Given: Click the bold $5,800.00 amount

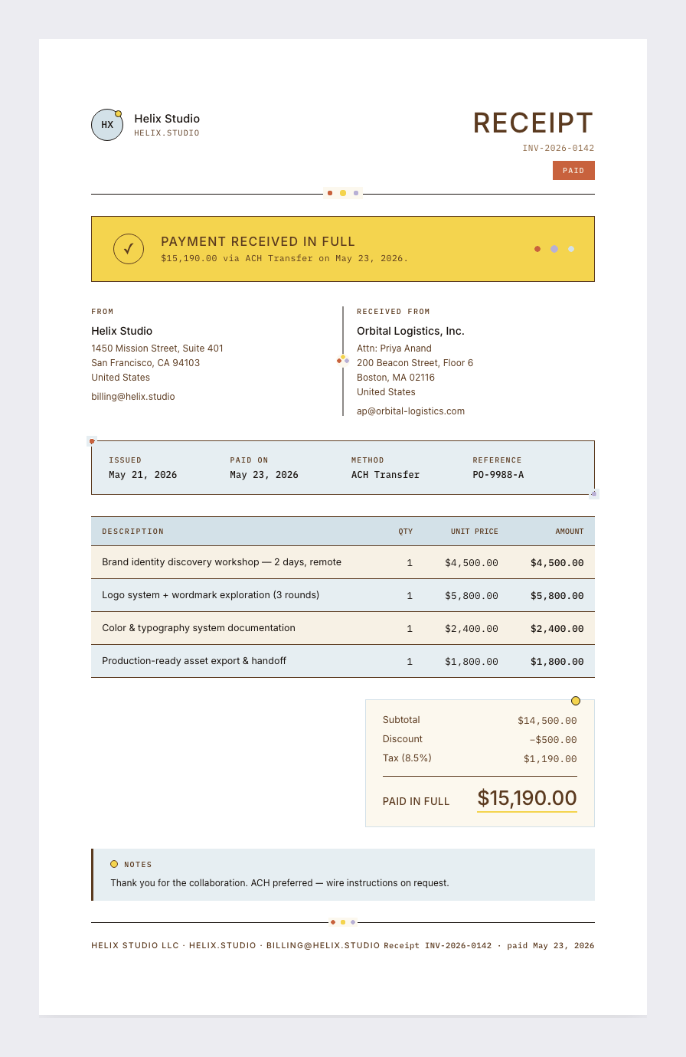Looking at the screenshot, I should tap(557, 596).
